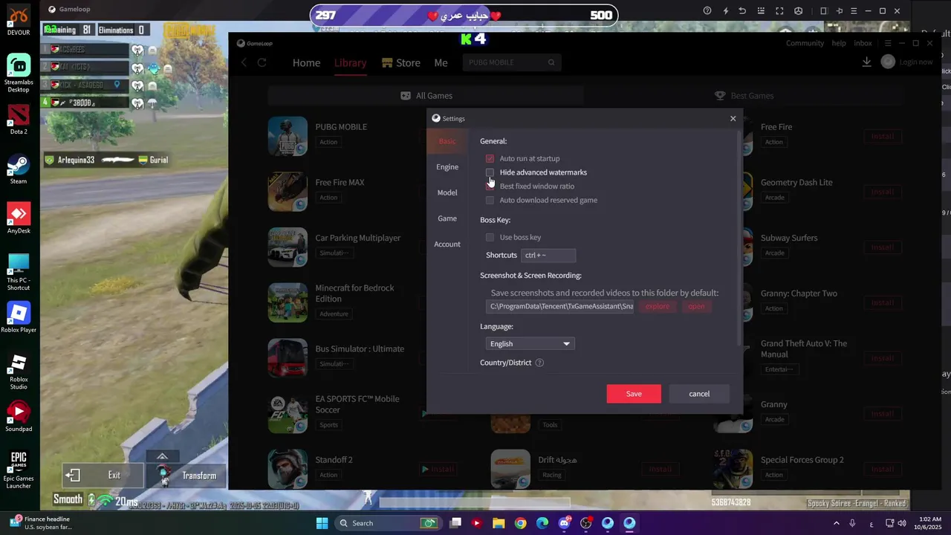This screenshot has height=535, width=951.
Task: Open the Language dropdown set to English
Action: (530, 344)
